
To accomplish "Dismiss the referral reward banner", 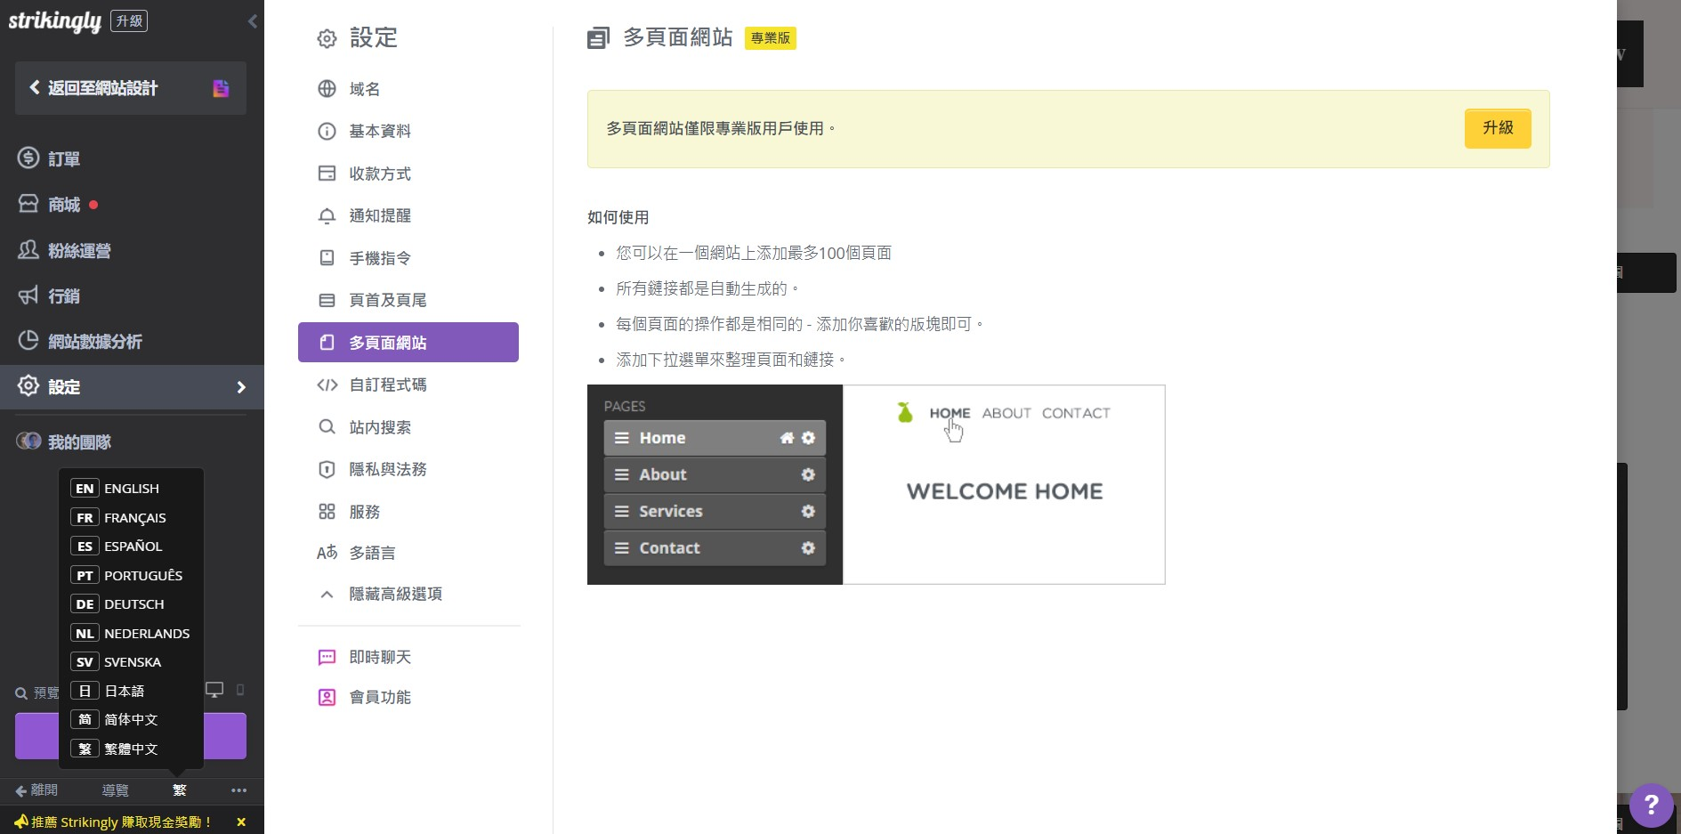I will (241, 822).
